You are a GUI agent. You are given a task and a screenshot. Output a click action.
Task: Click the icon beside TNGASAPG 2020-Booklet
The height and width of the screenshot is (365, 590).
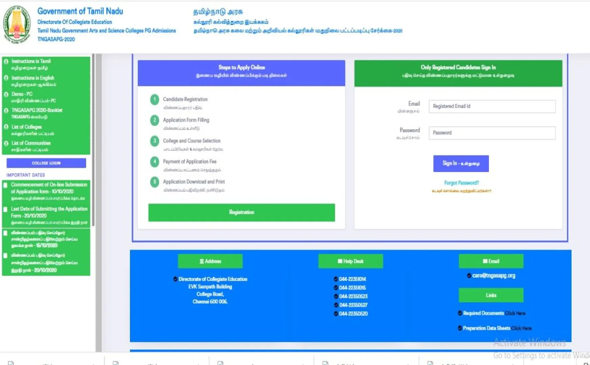6,111
